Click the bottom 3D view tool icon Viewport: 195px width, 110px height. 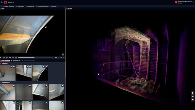[x=193, y=100]
